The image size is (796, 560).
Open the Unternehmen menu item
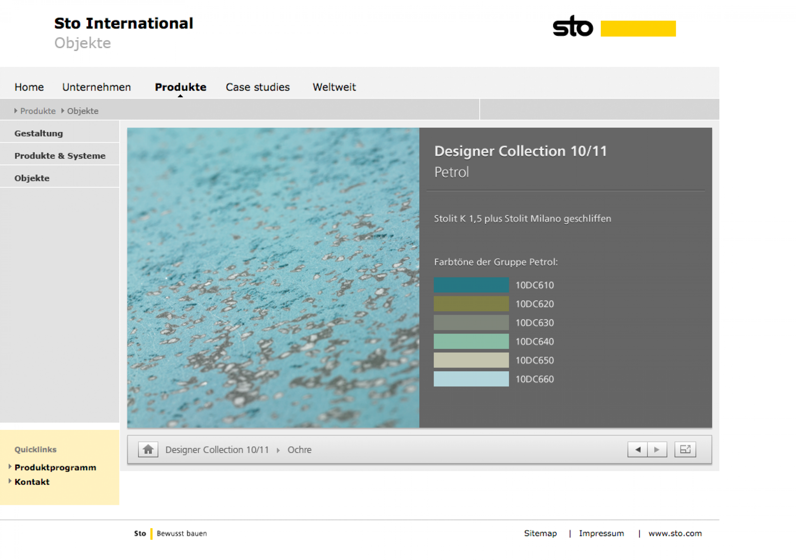pyautogui.click(x=96, y=87)
